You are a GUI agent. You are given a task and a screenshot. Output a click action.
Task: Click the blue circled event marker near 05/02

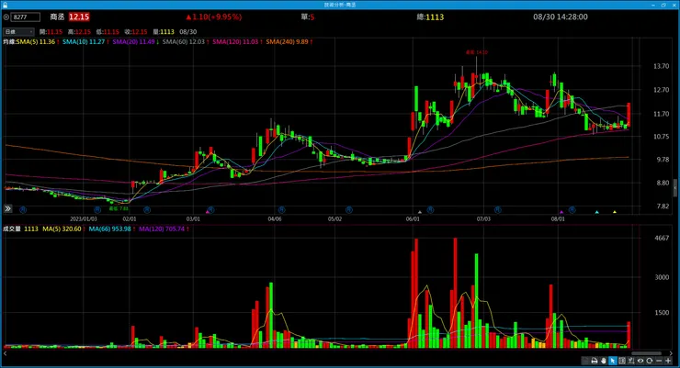[348, 209]
